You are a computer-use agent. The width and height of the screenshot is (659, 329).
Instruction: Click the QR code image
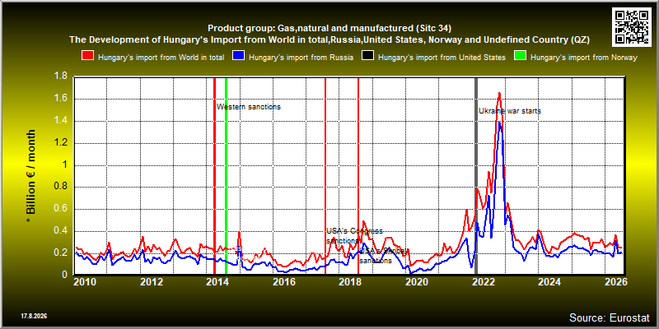tap(632, 26)
